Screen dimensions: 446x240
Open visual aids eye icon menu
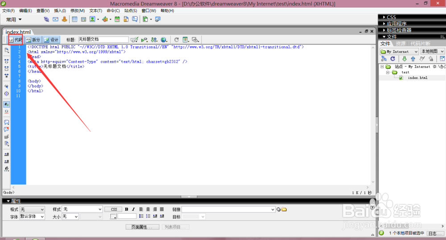195,40
